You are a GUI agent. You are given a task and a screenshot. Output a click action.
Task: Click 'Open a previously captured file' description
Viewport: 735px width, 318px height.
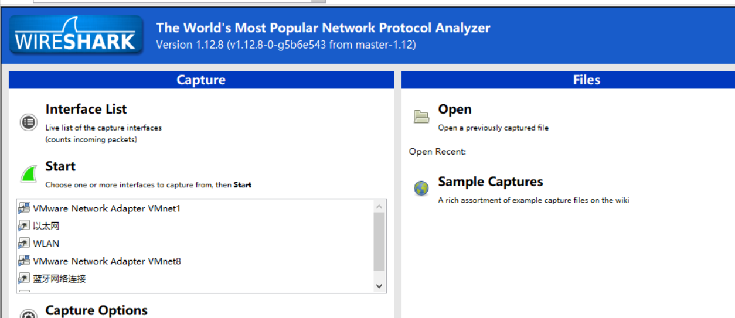click(494, 128)
